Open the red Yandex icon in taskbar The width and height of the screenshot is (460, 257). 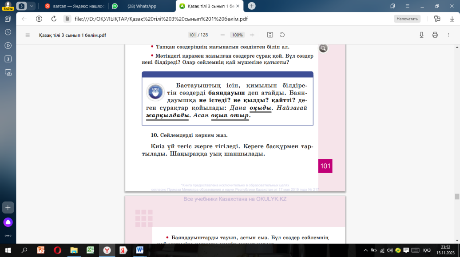[x=123, y=250]
